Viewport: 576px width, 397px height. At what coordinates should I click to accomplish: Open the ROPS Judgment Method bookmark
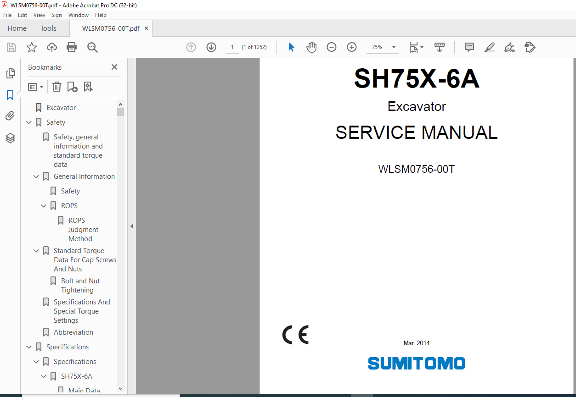[x=83, y=230]
